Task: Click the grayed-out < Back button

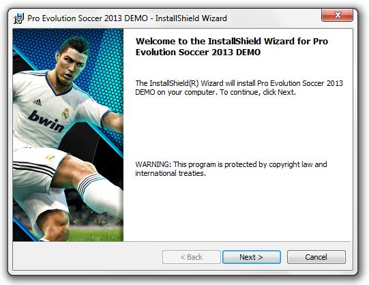Action: click(192, 257)
